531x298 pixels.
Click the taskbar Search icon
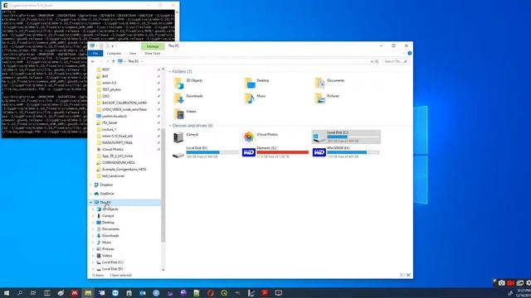pos(20,293)
